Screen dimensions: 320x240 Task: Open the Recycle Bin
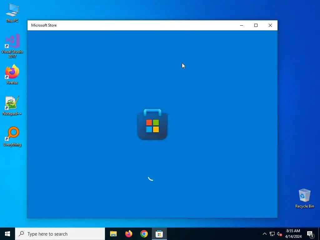[x=304, y=198]
